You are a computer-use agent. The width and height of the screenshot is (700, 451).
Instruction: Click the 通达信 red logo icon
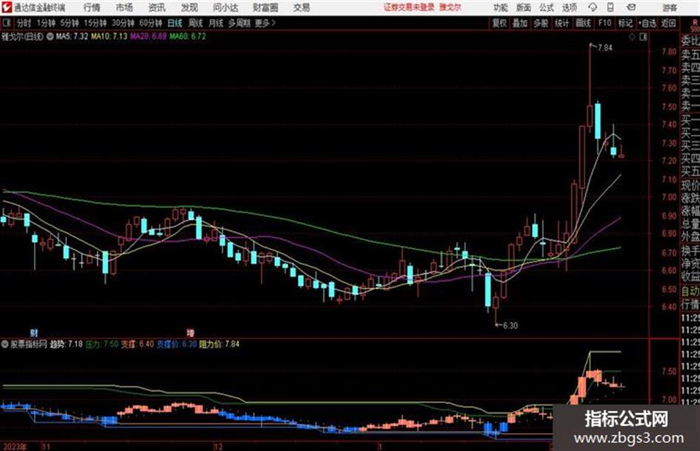coord(6,7)
